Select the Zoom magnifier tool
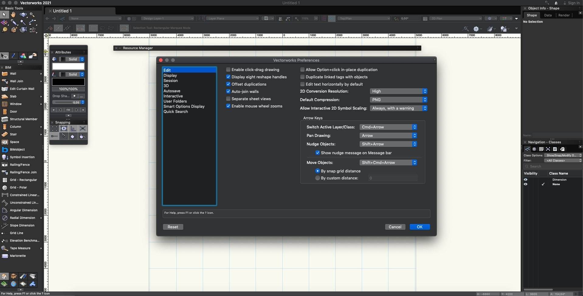The height and width of the screenshot is (296, 583). pyautogui.click(x=32, y=14)
